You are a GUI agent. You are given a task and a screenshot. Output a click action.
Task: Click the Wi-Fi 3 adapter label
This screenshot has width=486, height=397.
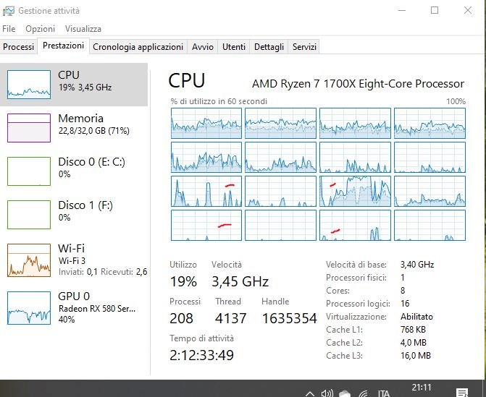[x=72, y=260]
